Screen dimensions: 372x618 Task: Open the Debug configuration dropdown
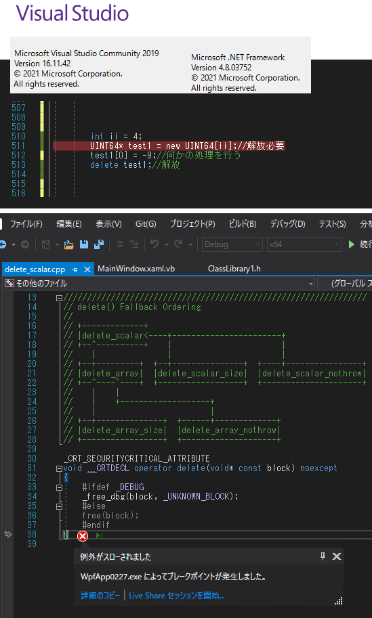coord(232,244)
